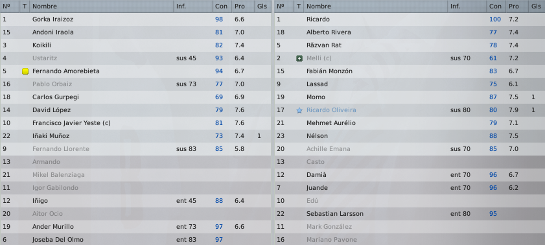The image size is (545, 245).
Task: Select Mehmet Aurélio row
Action: click(410, 123)
